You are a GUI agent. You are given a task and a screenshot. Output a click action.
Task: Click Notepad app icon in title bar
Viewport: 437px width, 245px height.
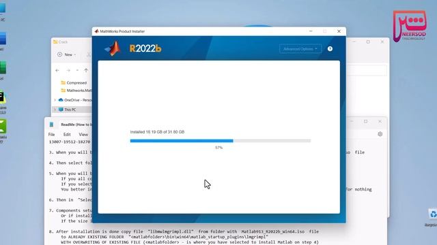point(51,125)
